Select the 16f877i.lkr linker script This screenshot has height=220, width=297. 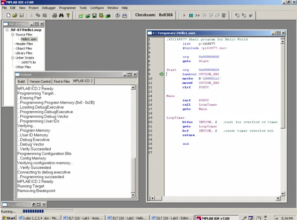(28, 62)
